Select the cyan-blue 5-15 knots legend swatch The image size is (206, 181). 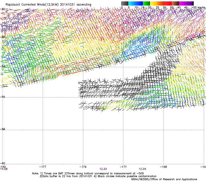pos(136,3)
